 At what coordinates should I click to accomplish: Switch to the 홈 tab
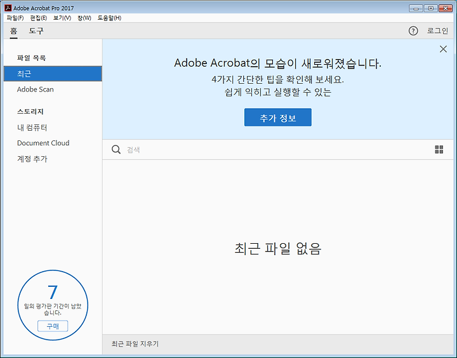pyautogui.click(x=14, y=31)
